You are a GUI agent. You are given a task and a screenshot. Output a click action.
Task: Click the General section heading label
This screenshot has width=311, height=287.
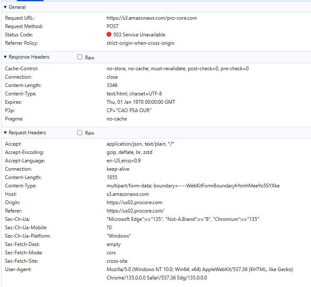click(x=17, y=7)
